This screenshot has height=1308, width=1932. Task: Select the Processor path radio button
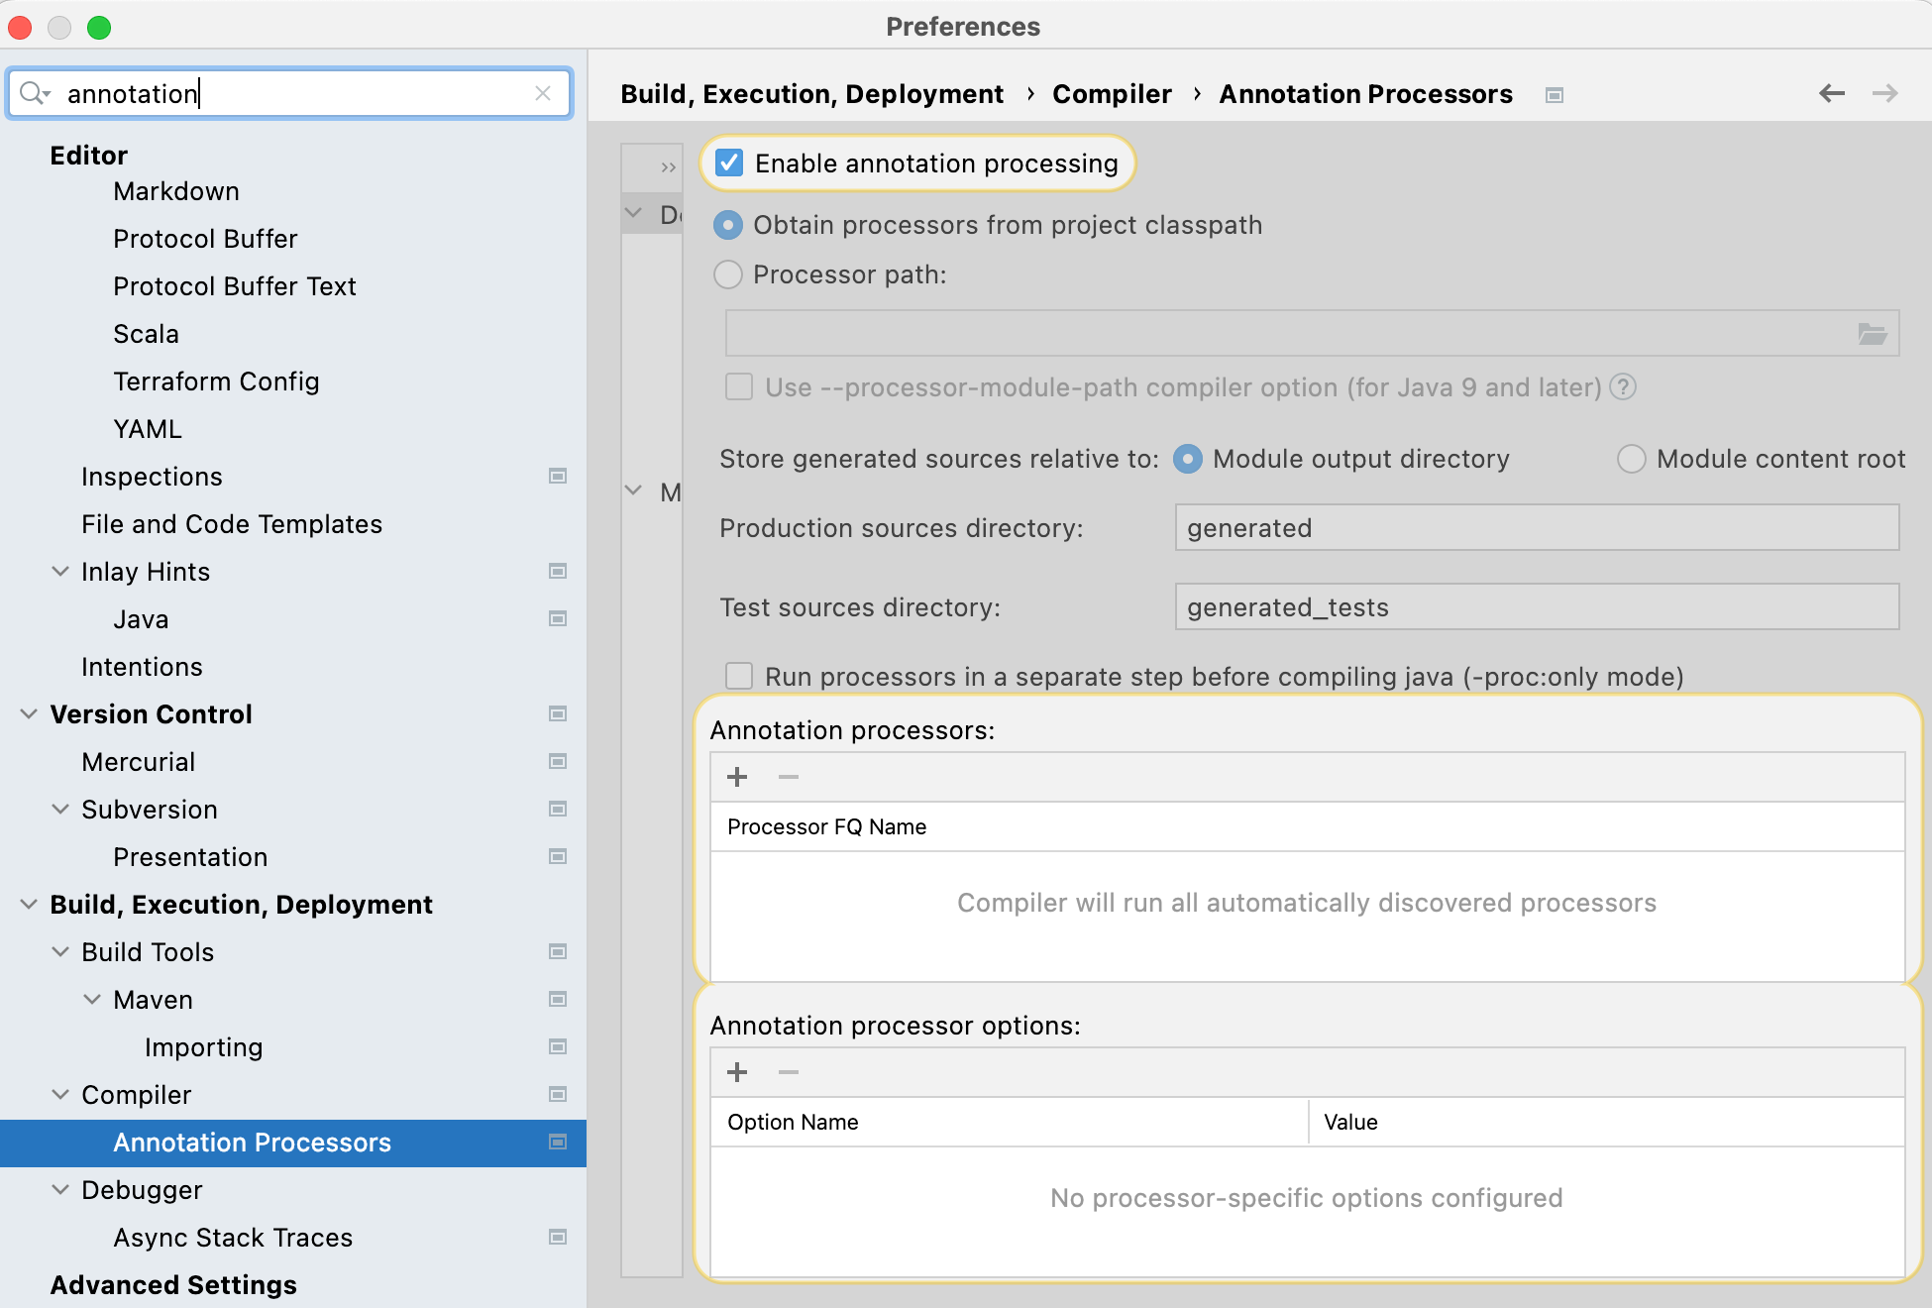tap(728, 274)
